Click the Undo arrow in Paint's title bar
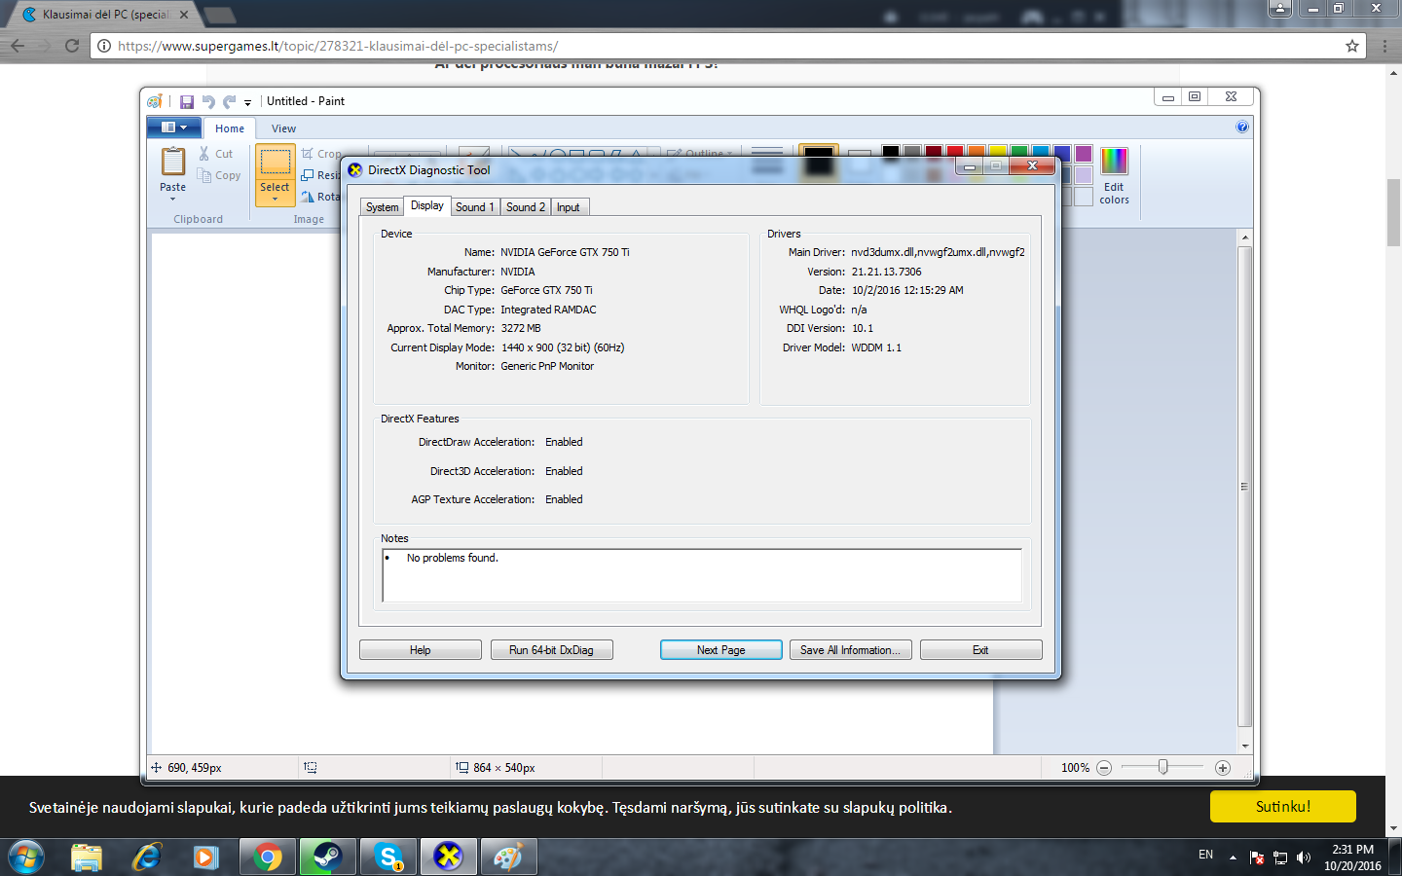 208,101
